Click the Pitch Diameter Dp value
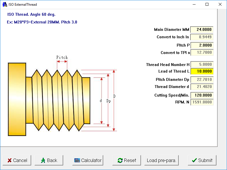This screenshot has width=227, height=170. (x=202, y=80)
